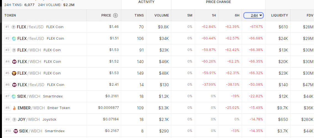The height and width of the screenshot is (138, 314).
Task: Sort by LIQUIDITY column header
Action: pos(279,15)
